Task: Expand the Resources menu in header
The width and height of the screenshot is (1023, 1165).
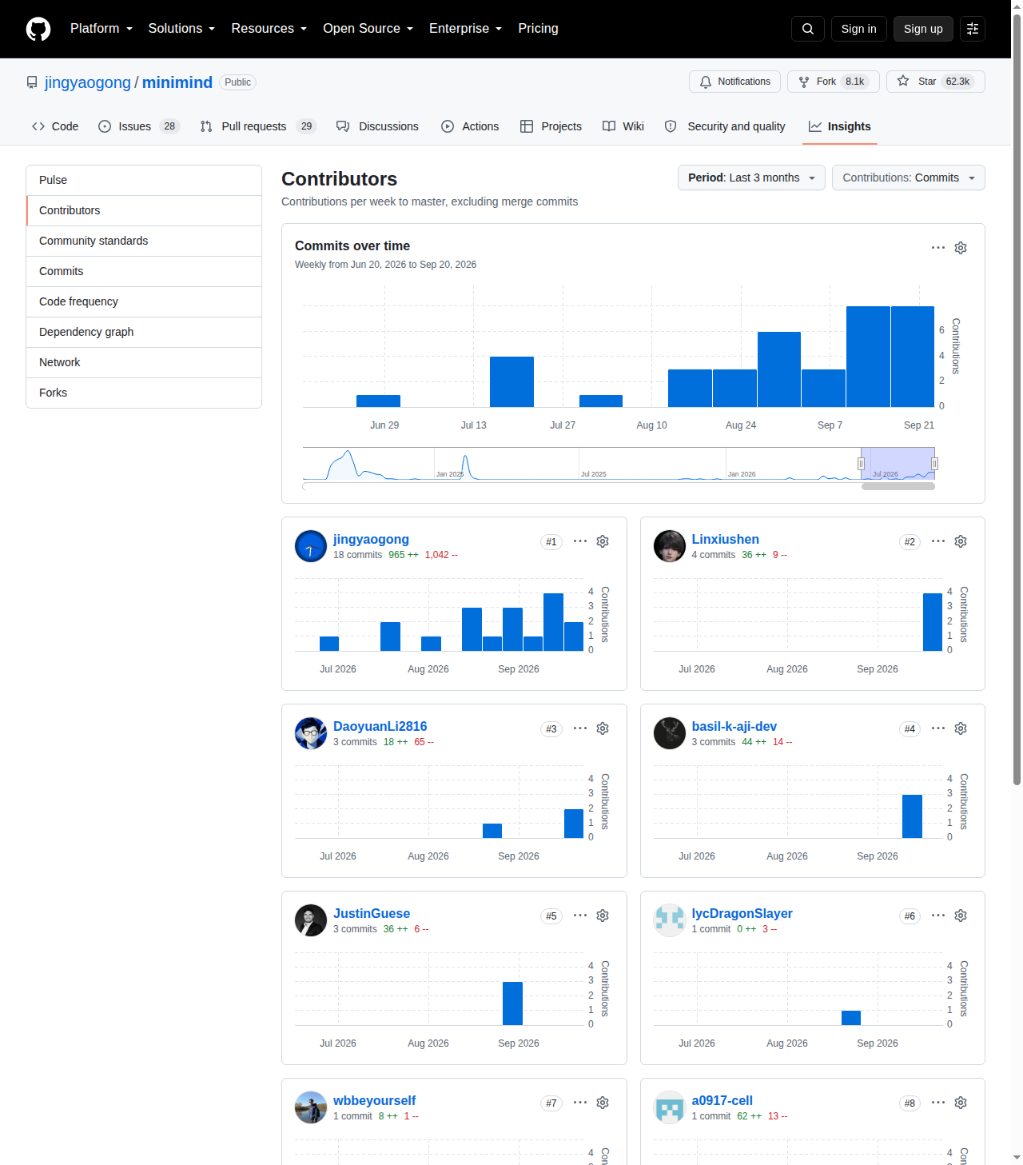Action: 269,29
